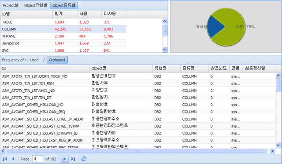The image size is (282, 164).
Task: Click COLUMN total value 42,245
Action: tap(60, 29)
